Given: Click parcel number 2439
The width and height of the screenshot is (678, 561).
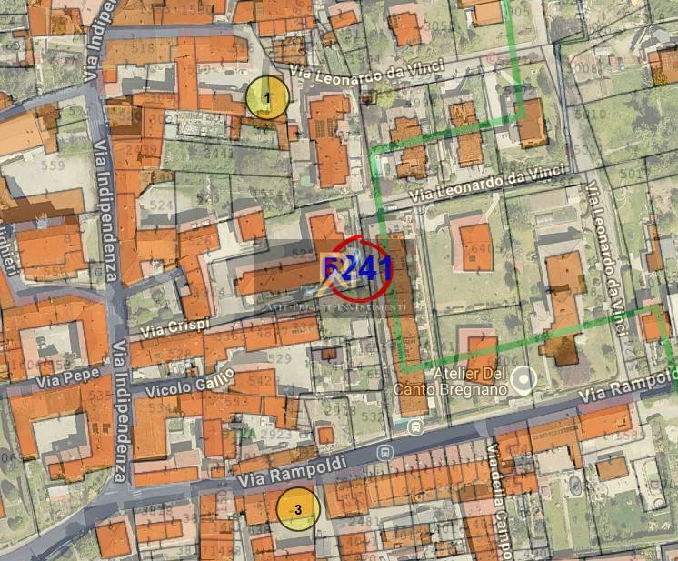Looking at the screenshot, I should [142, 150].
